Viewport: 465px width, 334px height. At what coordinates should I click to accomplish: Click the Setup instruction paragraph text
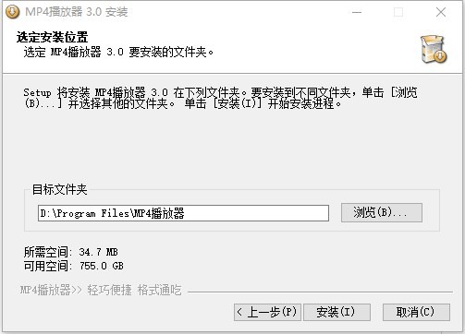(220, 98)
